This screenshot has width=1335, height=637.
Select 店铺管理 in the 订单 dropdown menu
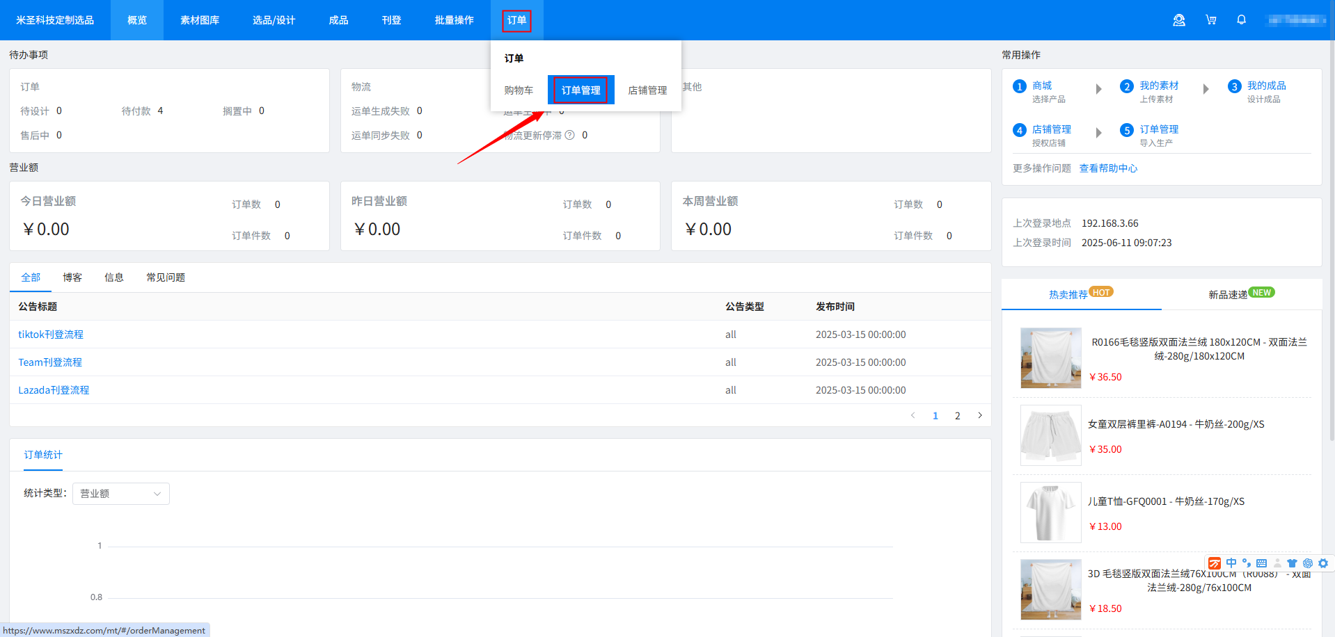(x=647, y=90)
